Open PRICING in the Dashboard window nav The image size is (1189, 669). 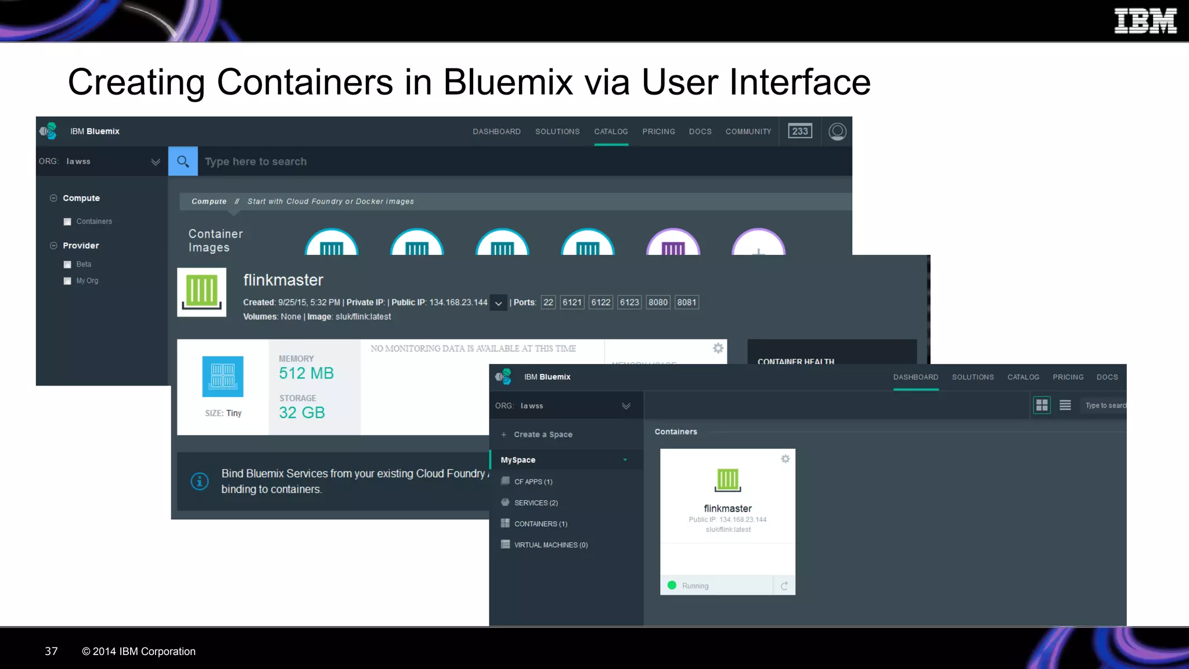pyautogui.click(x=1068, y=377)
